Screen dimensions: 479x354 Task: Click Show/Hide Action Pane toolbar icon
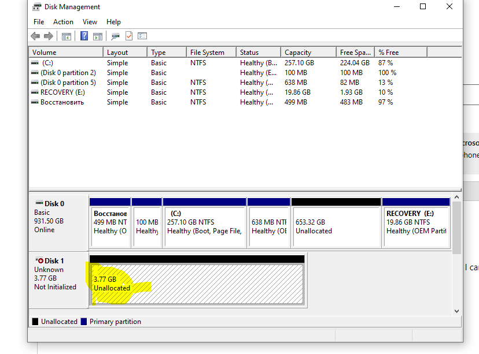pos(98,36)
